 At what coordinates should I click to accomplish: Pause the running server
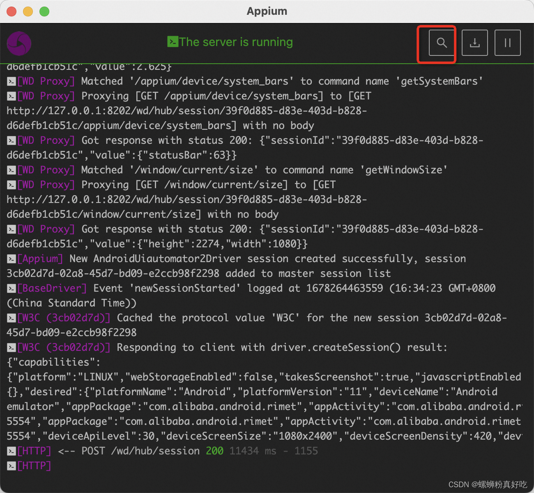507,43
